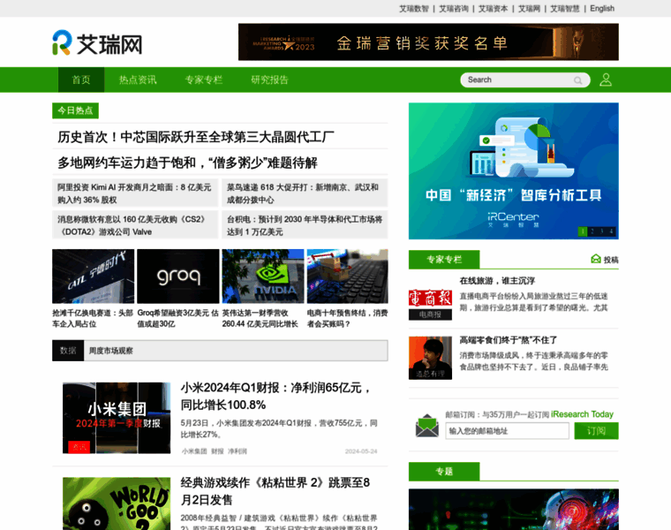Click the 投稿 envelope icon
671x530 pixels.
pos(596,259)
